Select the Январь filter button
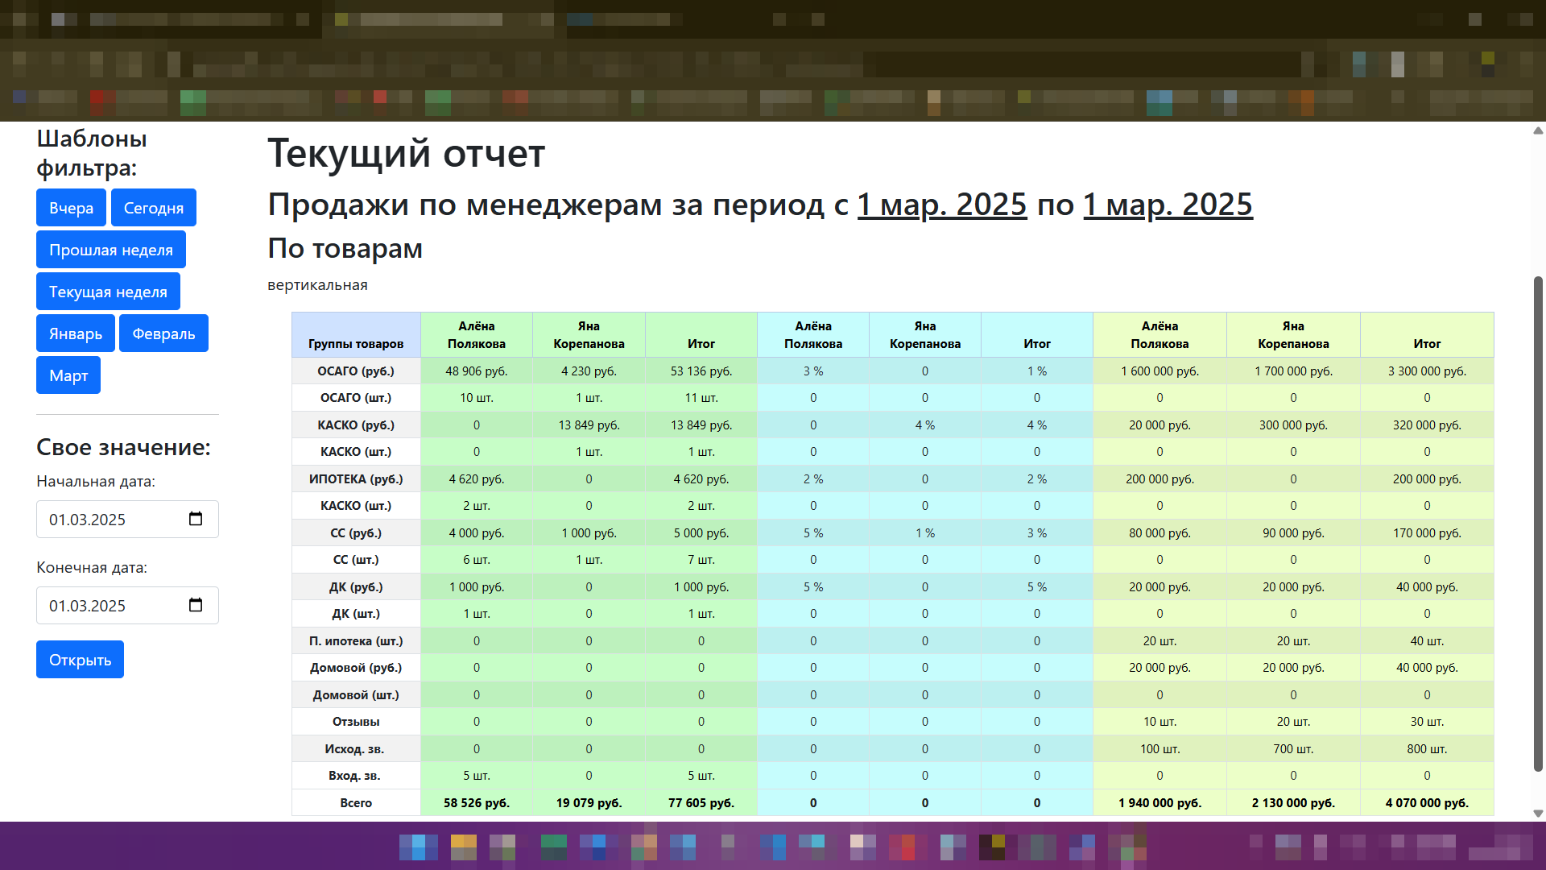The image size is (1546, 870). click(x=76, y=333)
